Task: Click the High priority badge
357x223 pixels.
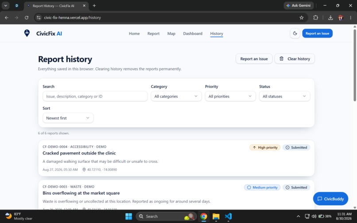Action: (x=265, y=147)
